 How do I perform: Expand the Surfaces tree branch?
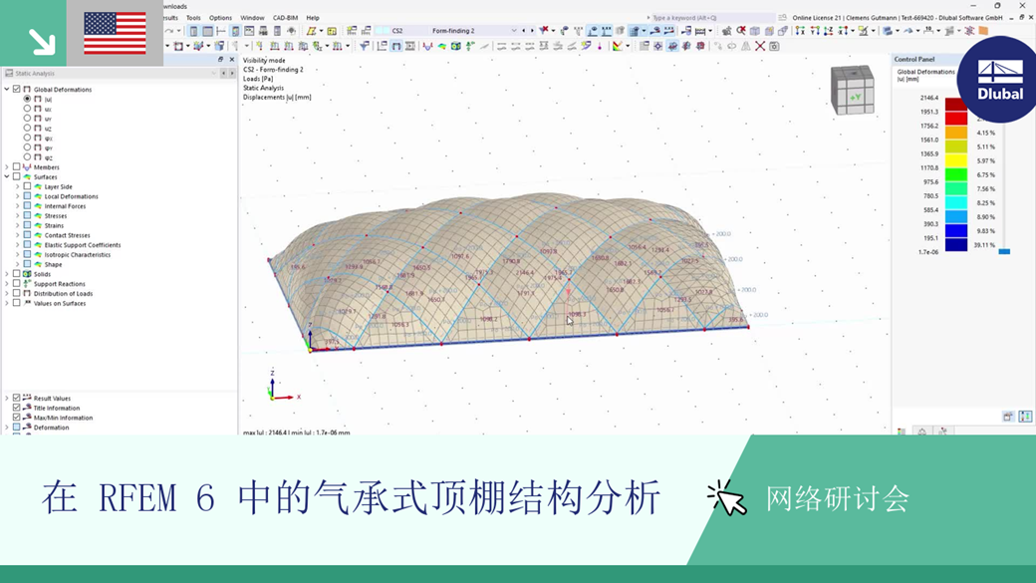tap(6, 176)
